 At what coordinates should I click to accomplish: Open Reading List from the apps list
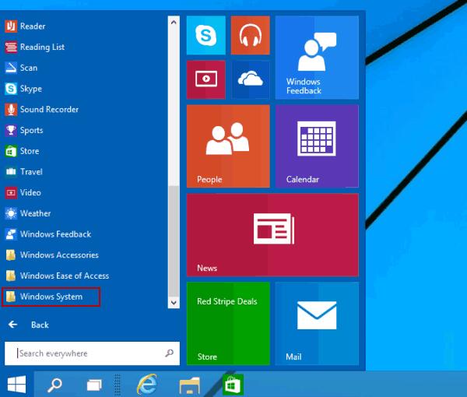pyautogui.click(x=34, y=47)
